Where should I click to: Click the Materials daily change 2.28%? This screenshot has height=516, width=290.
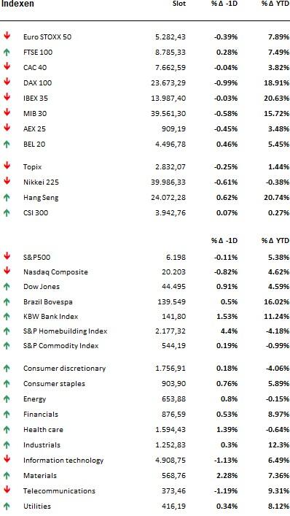(x=227, y=476)
